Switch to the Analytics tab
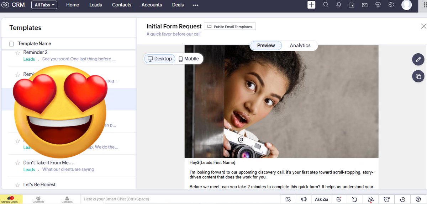427x204 pixels. [x=300, y=45]
